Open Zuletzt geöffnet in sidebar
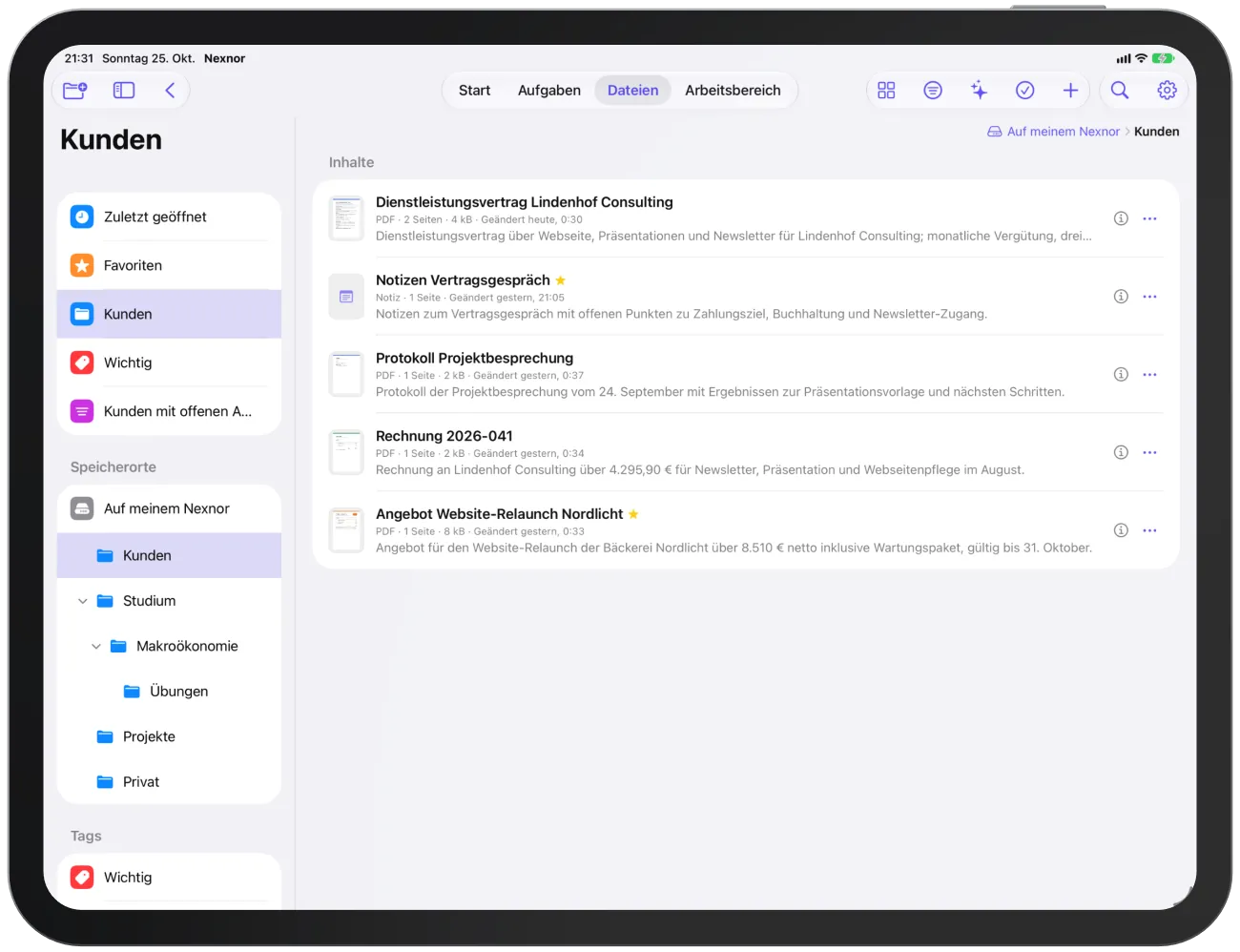This screenshot has width=1240, height=952. (169, 217)
